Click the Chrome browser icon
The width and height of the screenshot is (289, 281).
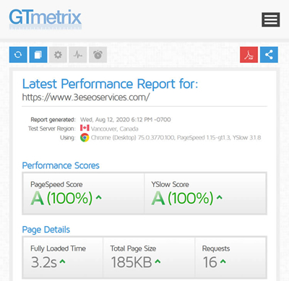click(x=85, y=137)
